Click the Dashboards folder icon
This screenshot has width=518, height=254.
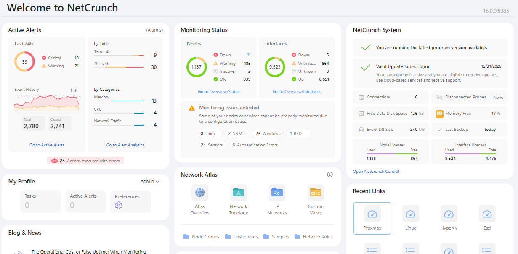coord(228,237)
